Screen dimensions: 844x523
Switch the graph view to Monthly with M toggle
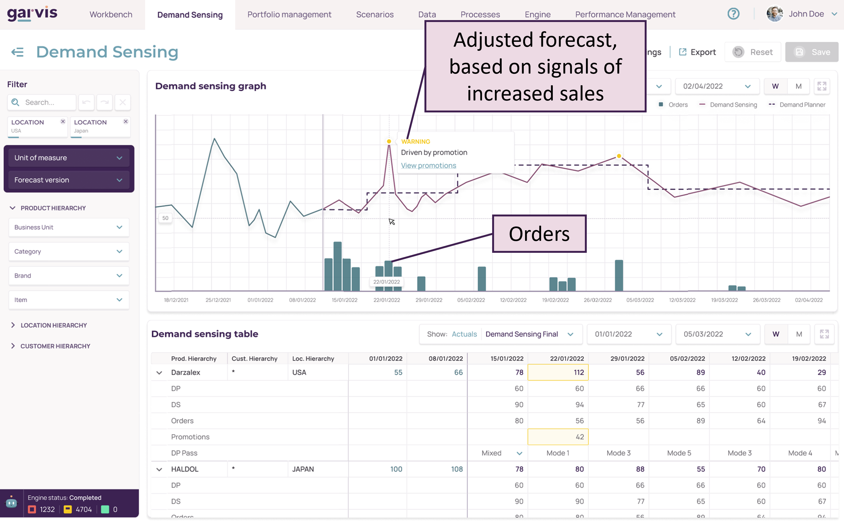pyautogui.click(x=799, y=86)
